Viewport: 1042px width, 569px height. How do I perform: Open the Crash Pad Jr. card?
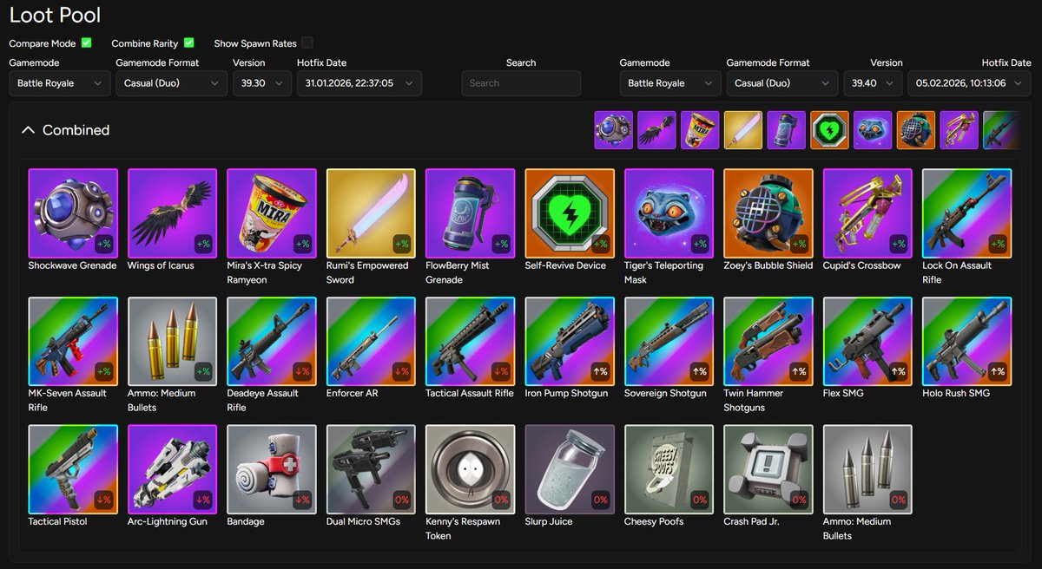coord(768,469)
